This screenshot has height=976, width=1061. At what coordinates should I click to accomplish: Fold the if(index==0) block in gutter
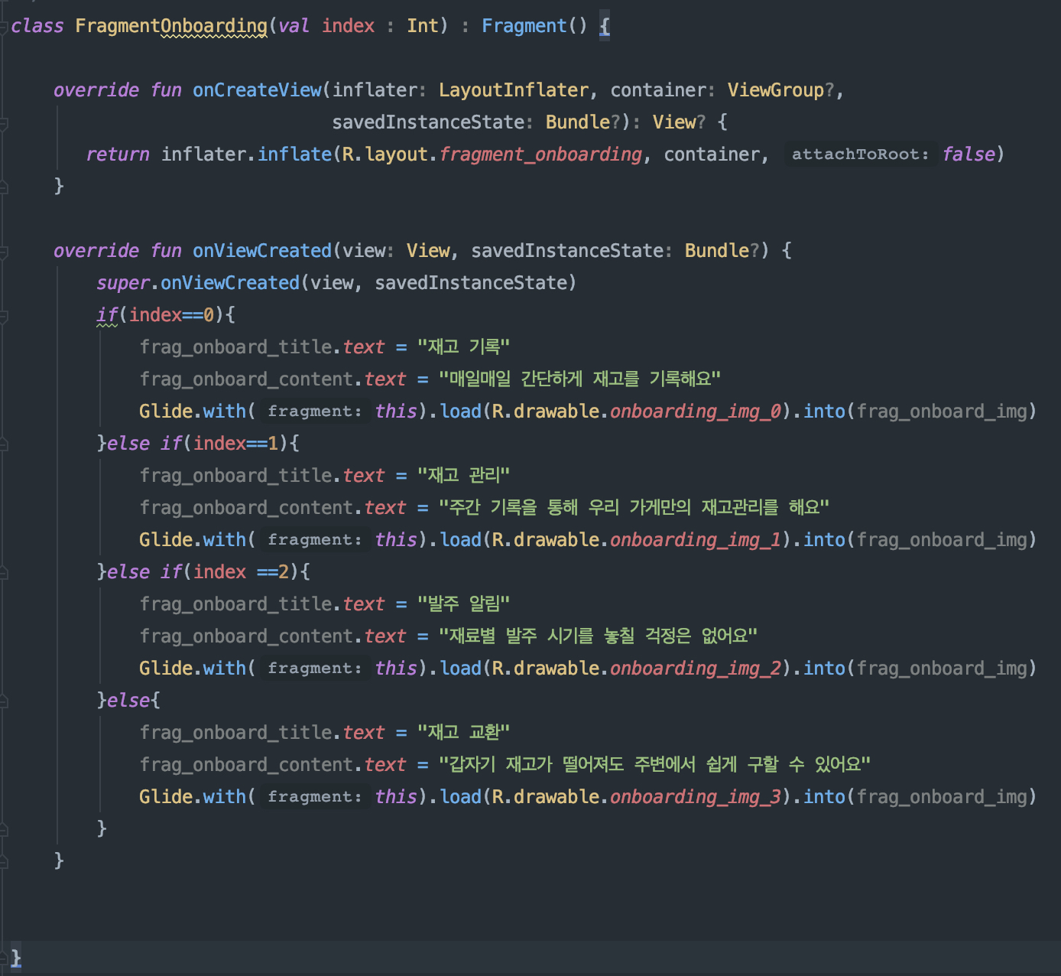pyautogui.click(x=4, y=316)
